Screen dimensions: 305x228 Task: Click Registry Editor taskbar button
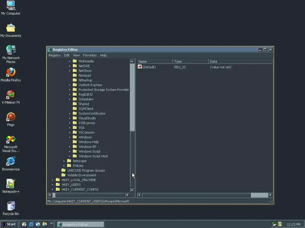click(x=80, y=224)
